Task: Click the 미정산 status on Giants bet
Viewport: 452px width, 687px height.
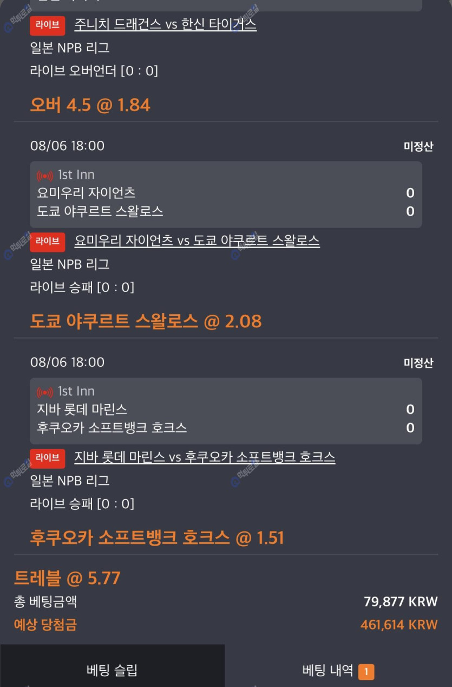Action: (x=418, y=147)
